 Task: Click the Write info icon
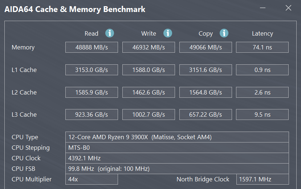tap(167, 33)
